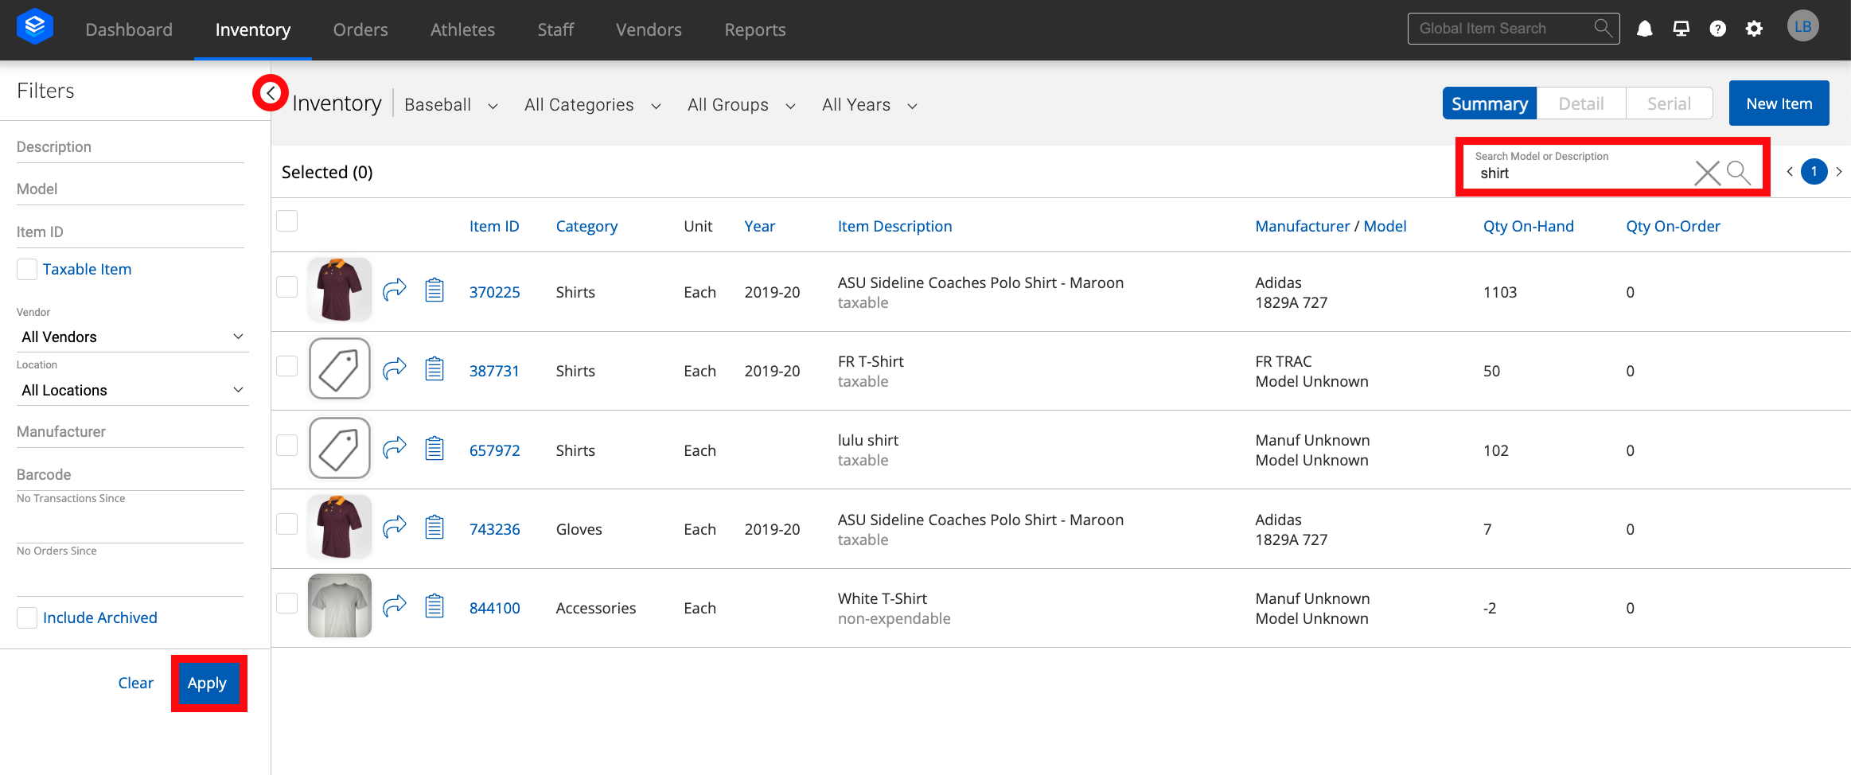
Task: Toggle the select-all checkbox in the header
Action: pos(287,221)
